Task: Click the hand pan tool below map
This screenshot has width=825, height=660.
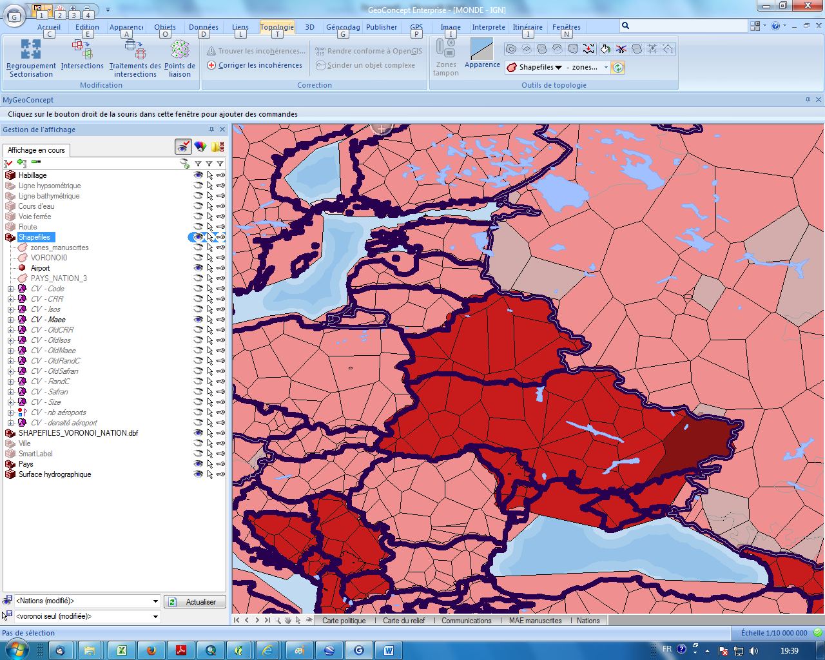Action: click(x=288, y=620)
